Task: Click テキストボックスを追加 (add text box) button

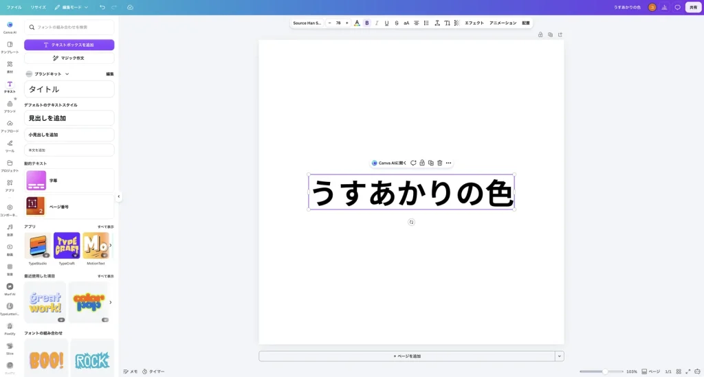Action: tap(69, 45)
